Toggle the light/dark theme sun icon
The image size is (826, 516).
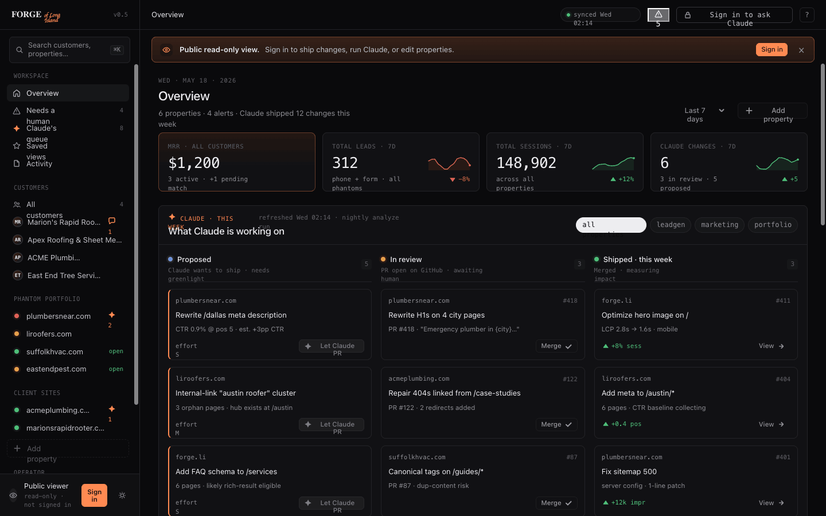coord(122,495)
